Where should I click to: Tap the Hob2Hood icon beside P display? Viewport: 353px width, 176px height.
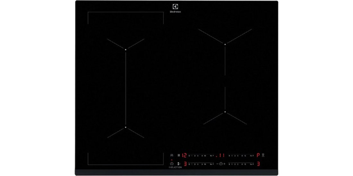[x=263, y=155]
